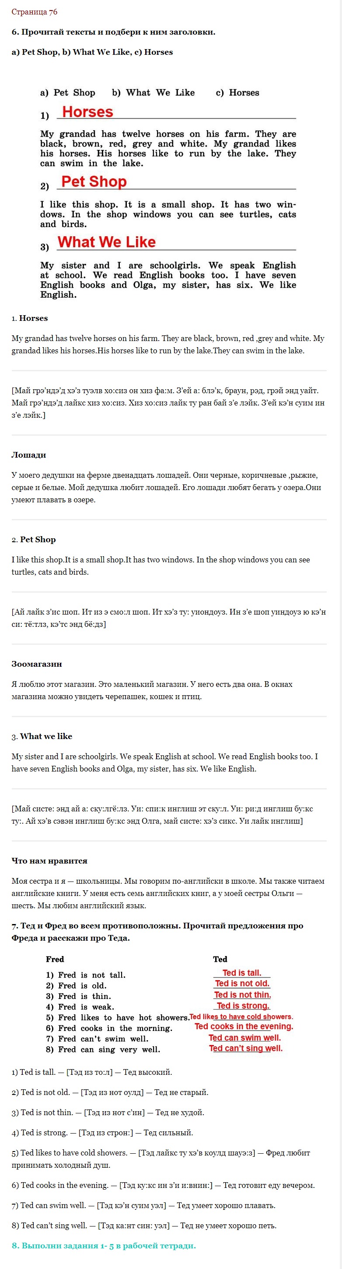
Task: Click the red answer 'Ted is tall.'
Action: (242, 972)
